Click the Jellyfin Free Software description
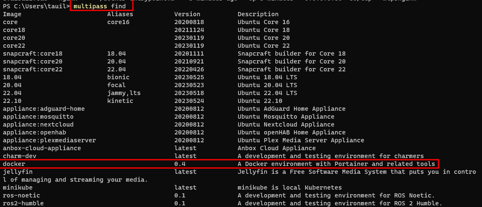Image resolution: width=482 pixels, height=207 pixels. click(357, 172)
